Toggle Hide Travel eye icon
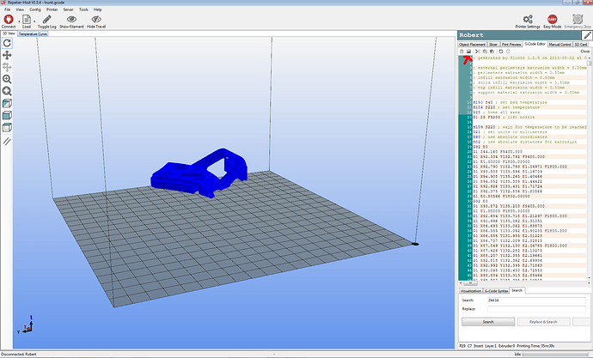Screen dimensions: 593x358 click(x=96, y=19)
